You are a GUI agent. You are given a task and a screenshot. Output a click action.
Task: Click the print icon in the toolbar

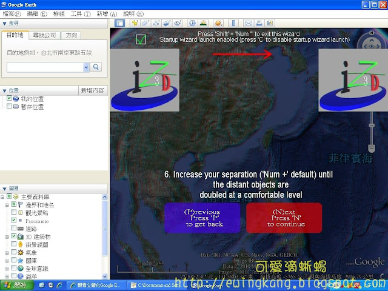pos(259,23)
